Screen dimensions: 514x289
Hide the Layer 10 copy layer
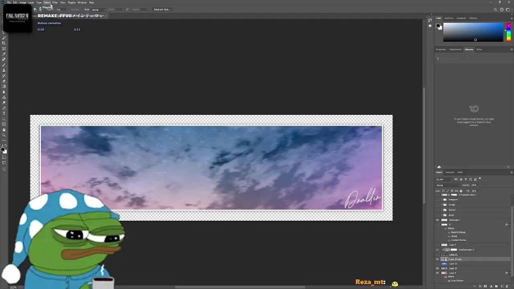click(437, 259)
